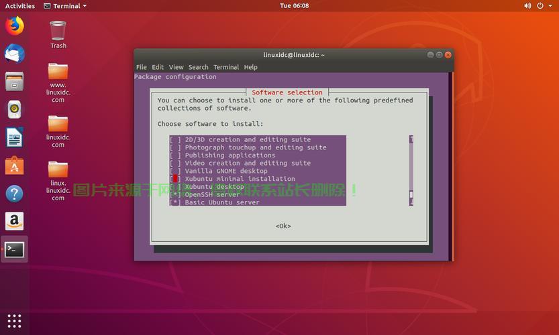Select the Terminal icon in the dock
This screenshot has width=559, height=335.
[x=14, y=249]
